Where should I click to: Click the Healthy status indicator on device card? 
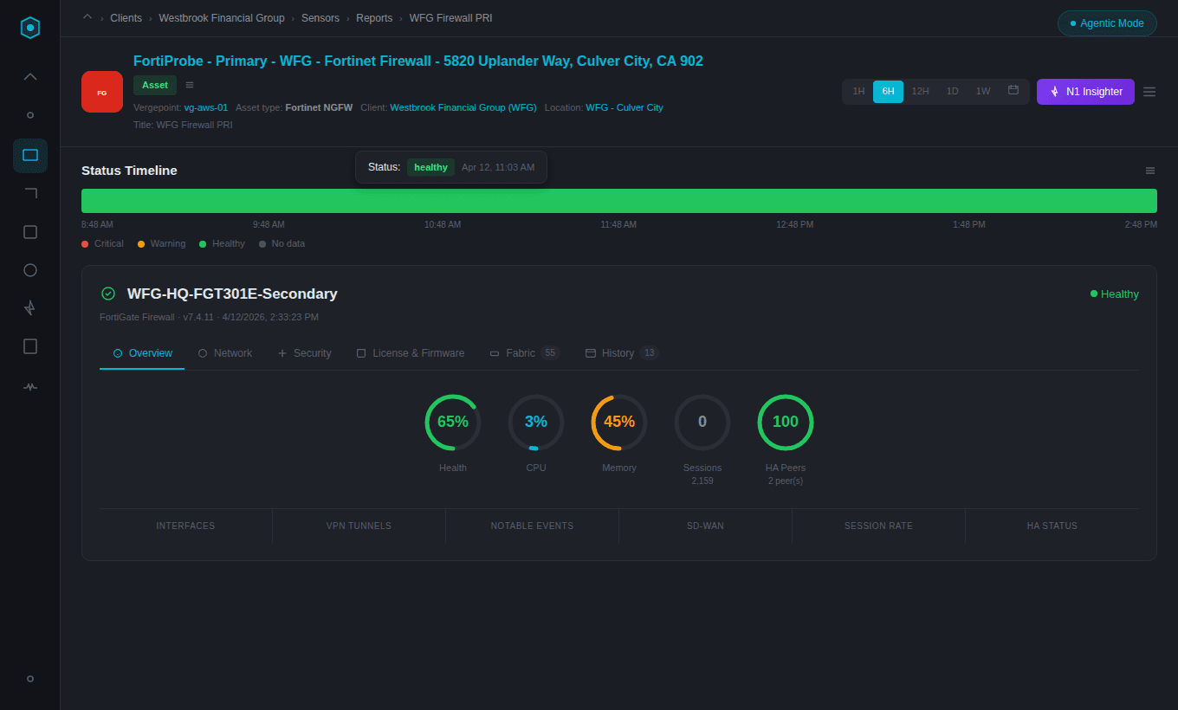tap(1115, 294)
